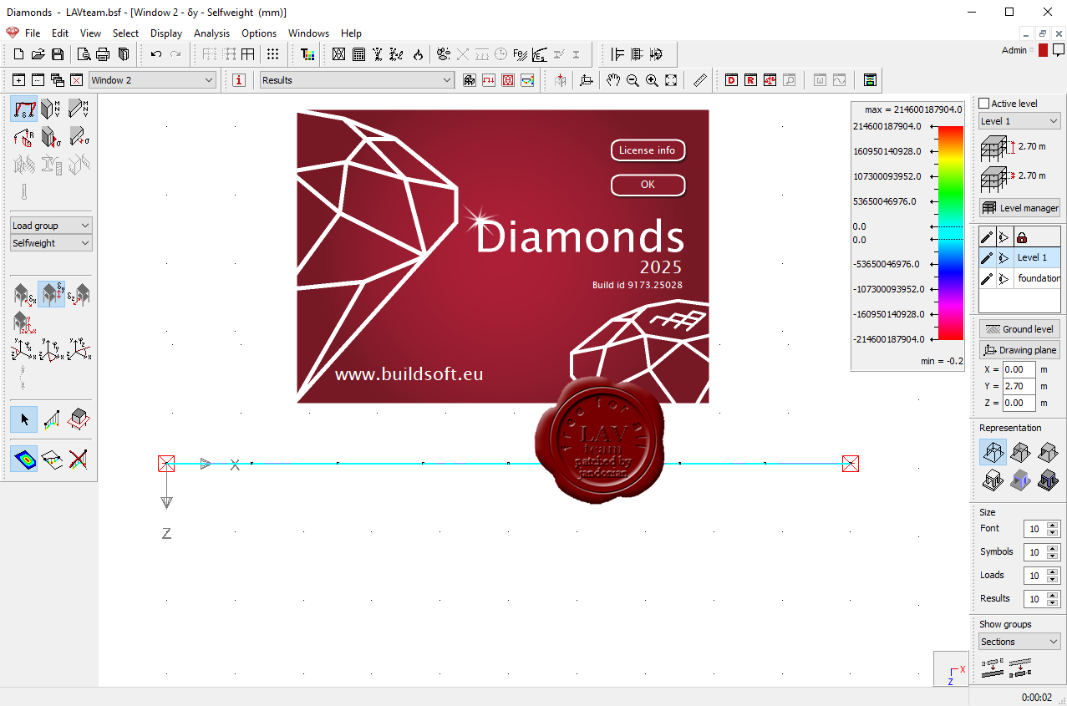Click the cascade windows icon
The image size is (1067, 706).
pos(58,80)
